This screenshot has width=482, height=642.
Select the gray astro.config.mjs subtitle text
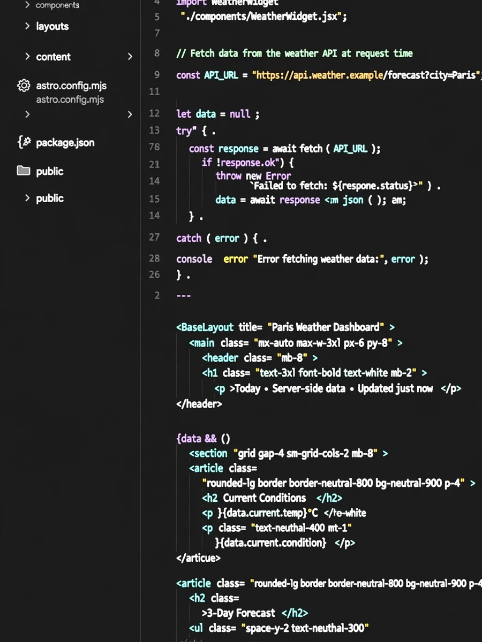[70, 100]
